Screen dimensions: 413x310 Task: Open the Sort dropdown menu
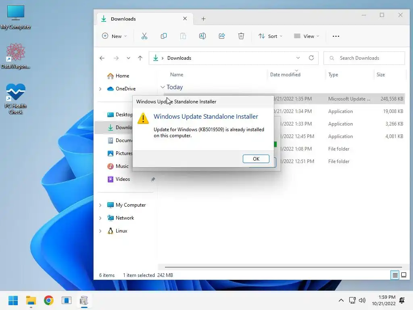[270, 36]
